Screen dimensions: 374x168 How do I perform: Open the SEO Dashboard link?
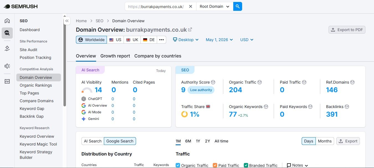[x=30, y=30]
